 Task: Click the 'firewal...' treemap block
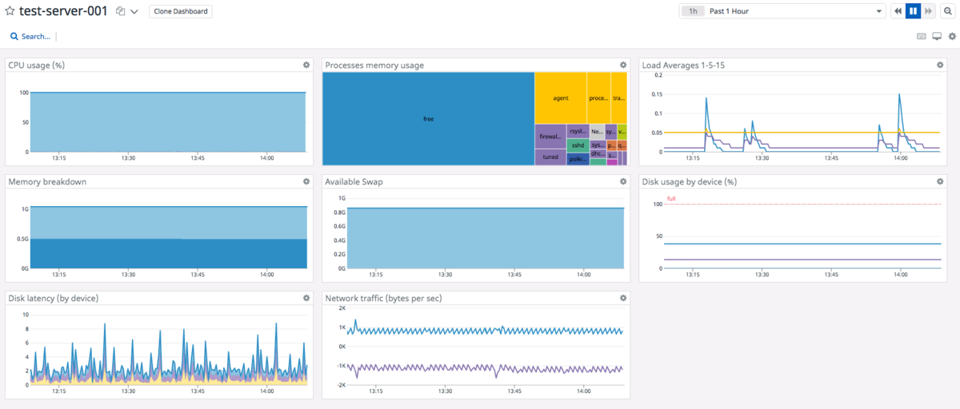(x=550, y=137)
